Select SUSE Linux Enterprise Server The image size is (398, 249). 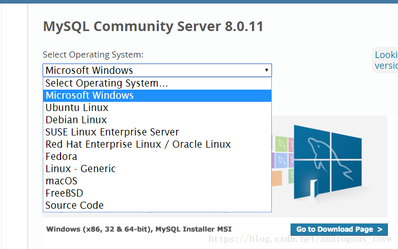pyautogui.click(x=112, y=132)
